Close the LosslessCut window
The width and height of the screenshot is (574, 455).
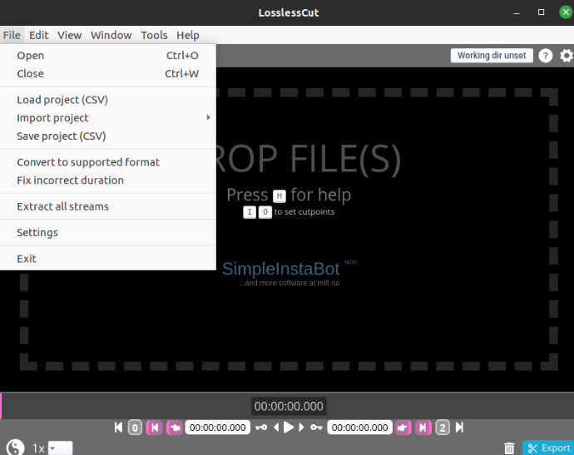click(x=566, y=12)
